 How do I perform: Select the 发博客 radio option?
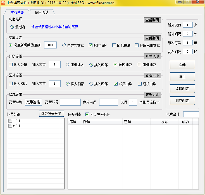[x=12, y=27]
